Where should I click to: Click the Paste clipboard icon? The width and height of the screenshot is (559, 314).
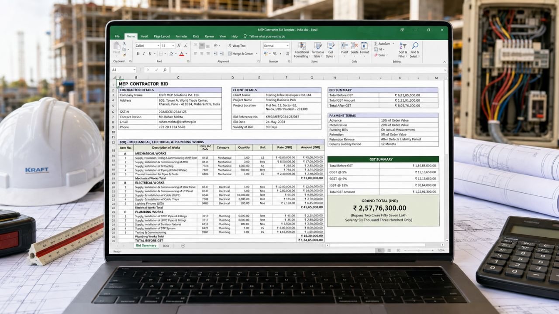[x=117, y=45]
